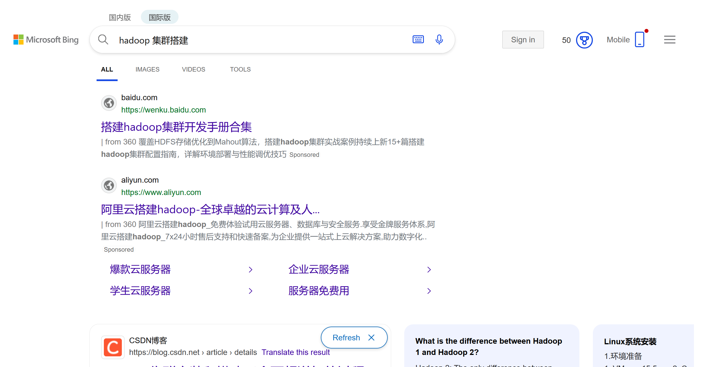Image resolution: width=706 pixels, height=367 pixels.
Task: Click chevron next to 爆款云服务器
Action: tap(251, 270)
